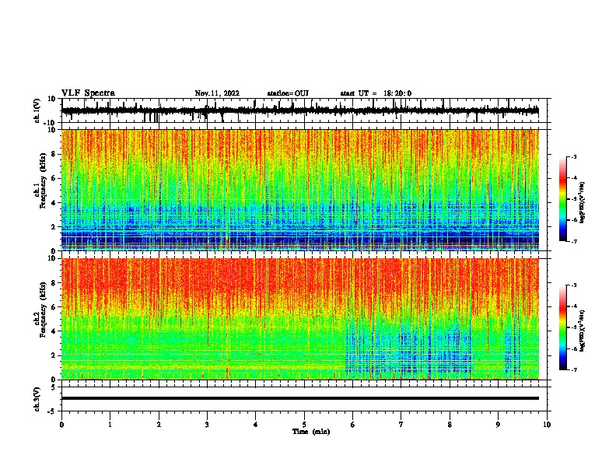Click the 'start UT = 18:20:0' label

(376, 93)
